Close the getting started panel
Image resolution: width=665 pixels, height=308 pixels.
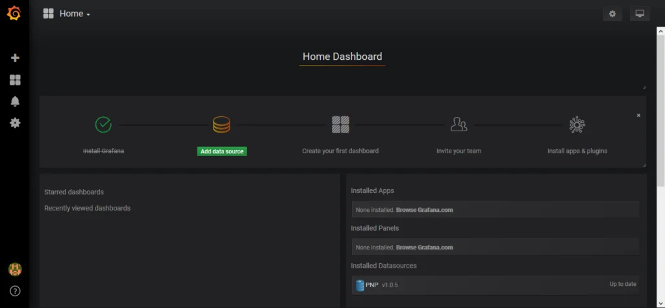tap(638, 116)
